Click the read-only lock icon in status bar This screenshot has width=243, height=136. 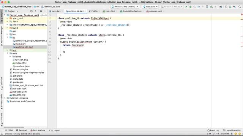pyautogui.click(x=232, y=134)
